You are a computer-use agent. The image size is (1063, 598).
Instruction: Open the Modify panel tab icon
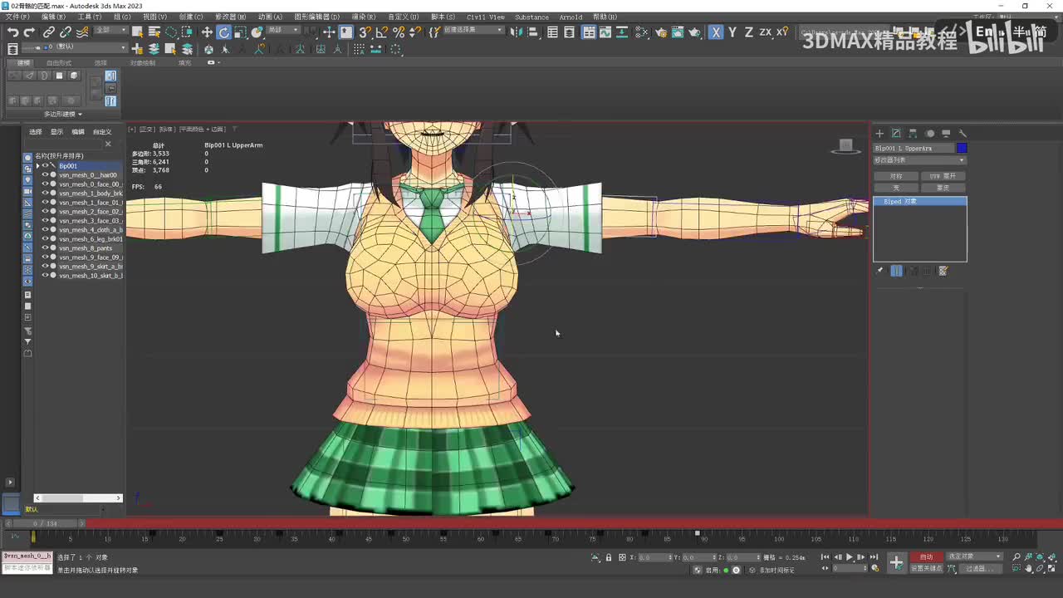(896, 133)
